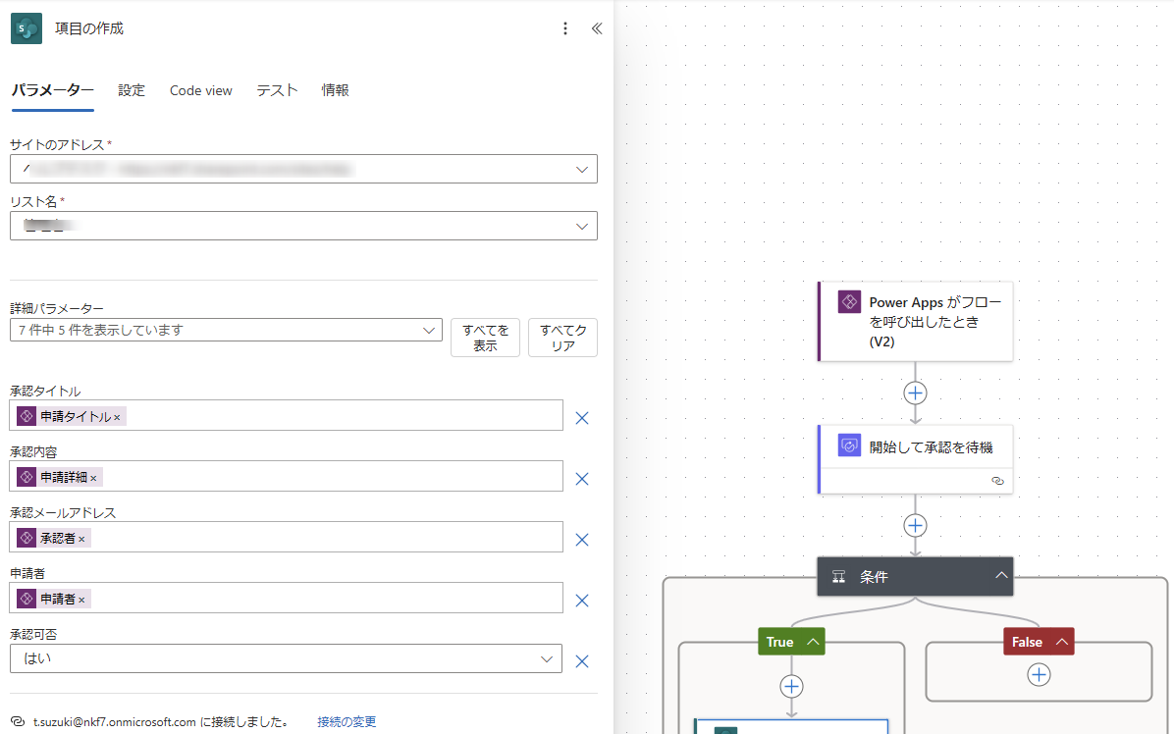This screenshot has width=1174, height=734.
Task: Switch to the 設定 tab
Action: point(132,90)
